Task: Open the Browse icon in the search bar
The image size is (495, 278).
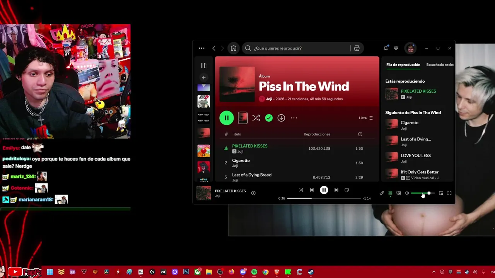Action: (x=357, y=48)
